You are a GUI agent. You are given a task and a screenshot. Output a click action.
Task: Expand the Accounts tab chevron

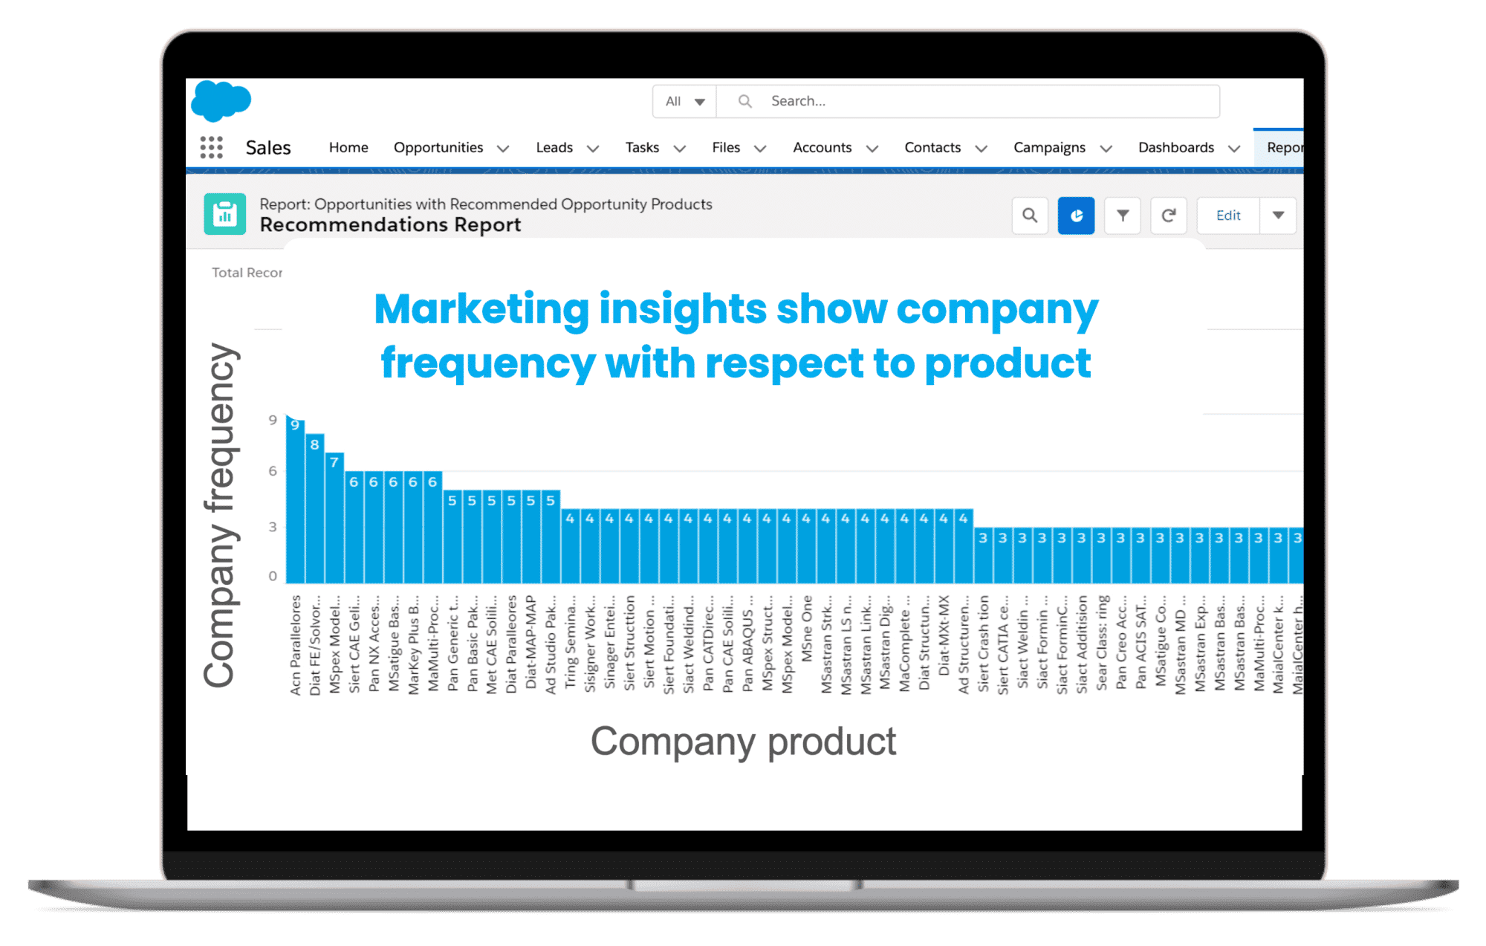pos(872,149)
